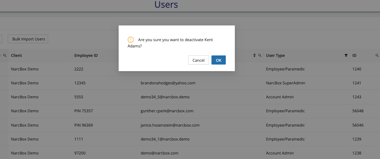Click employee ID PIN 96369 cell
This screenshot has width=380, height=159.
84,125
